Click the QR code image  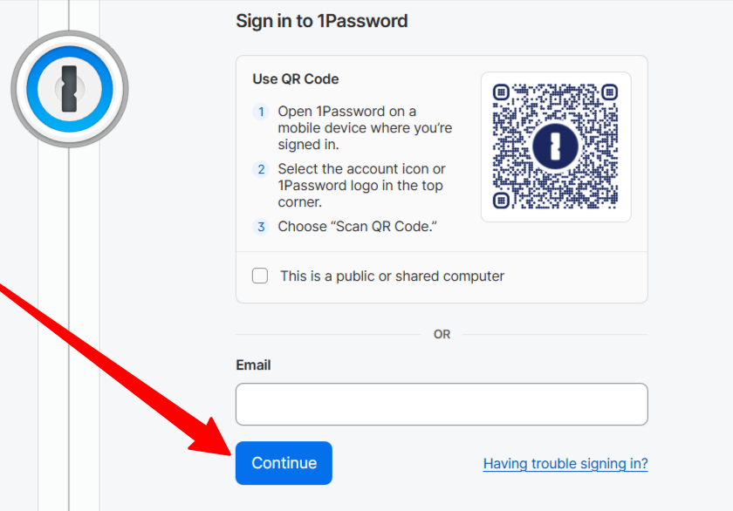coord(555,146)
